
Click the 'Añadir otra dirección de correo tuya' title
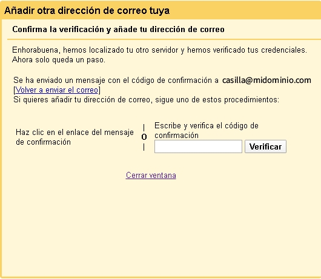coord(87,10)
